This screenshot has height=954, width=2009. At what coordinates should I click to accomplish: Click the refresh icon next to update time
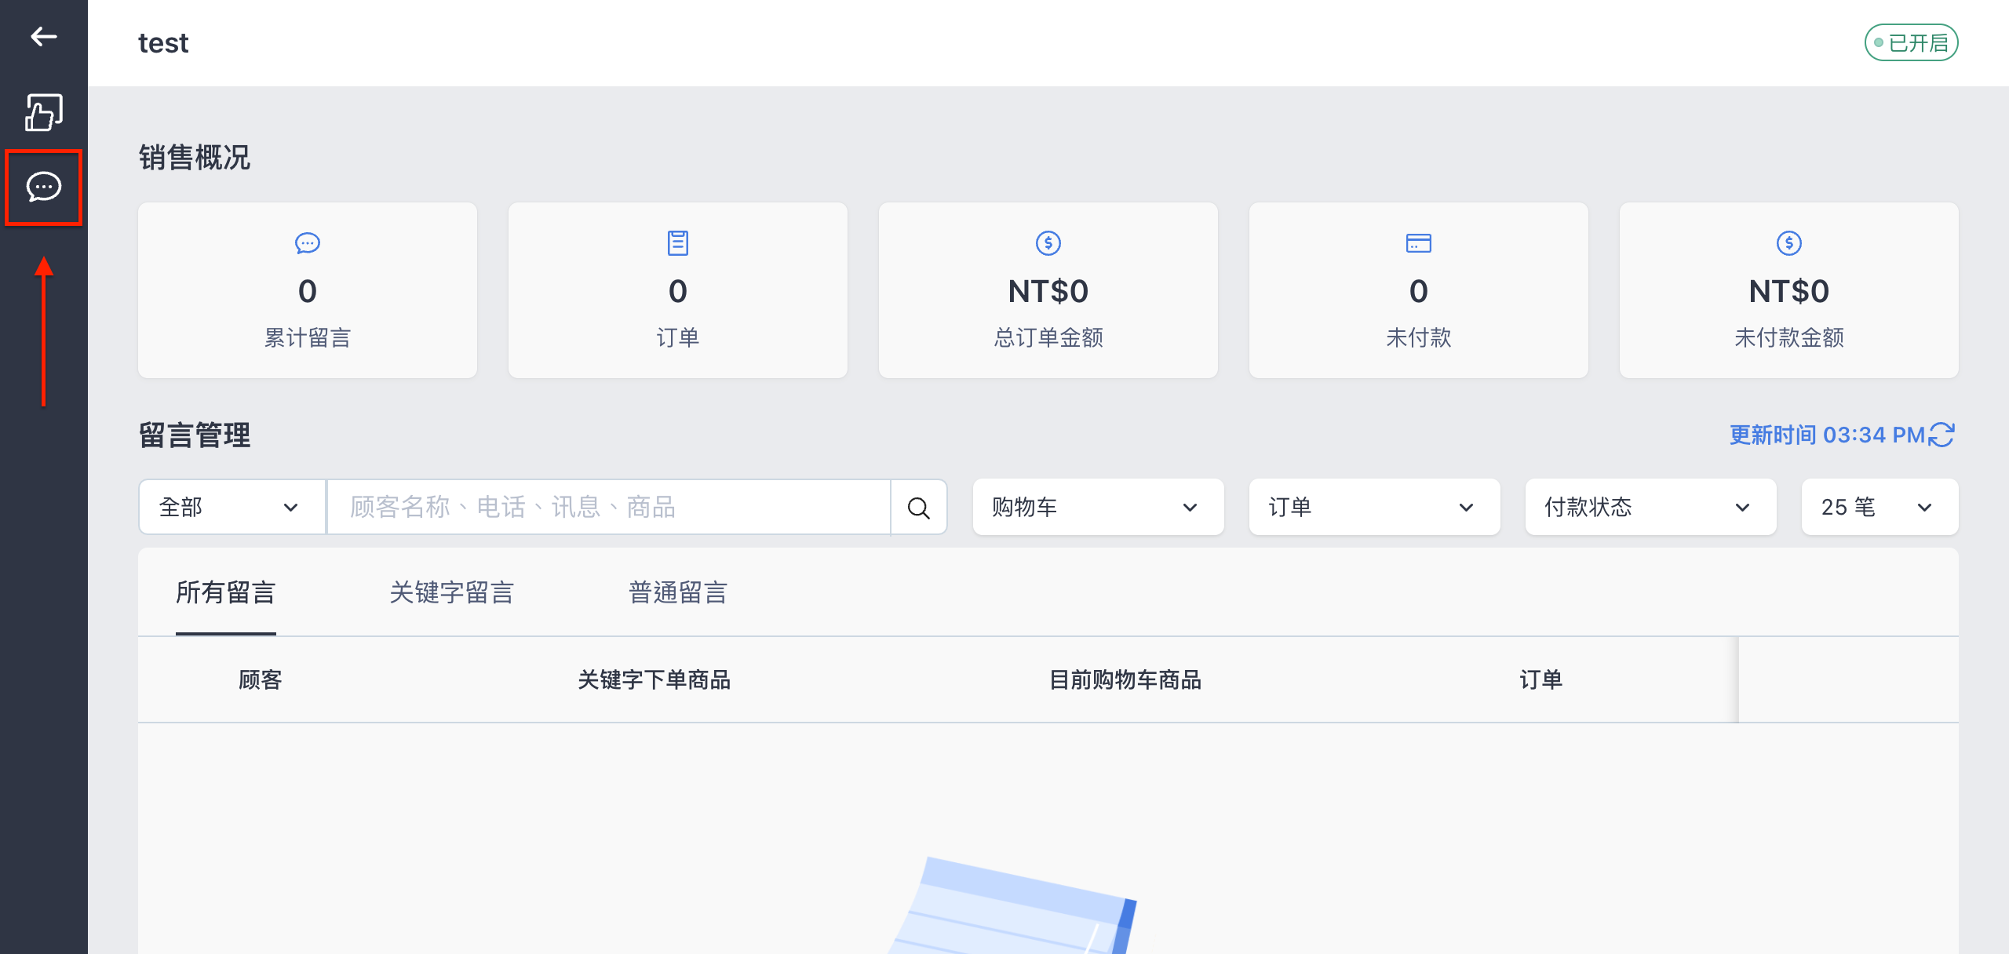[x=1942, y=435]
